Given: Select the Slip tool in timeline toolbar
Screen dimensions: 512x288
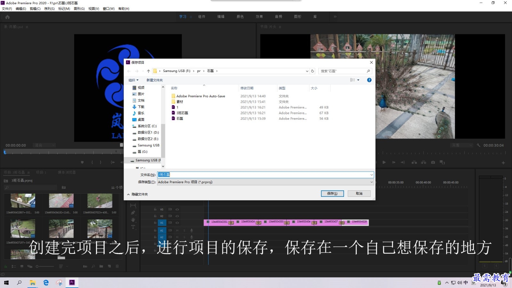Looking at the screenshot, I should click(133, 205).
